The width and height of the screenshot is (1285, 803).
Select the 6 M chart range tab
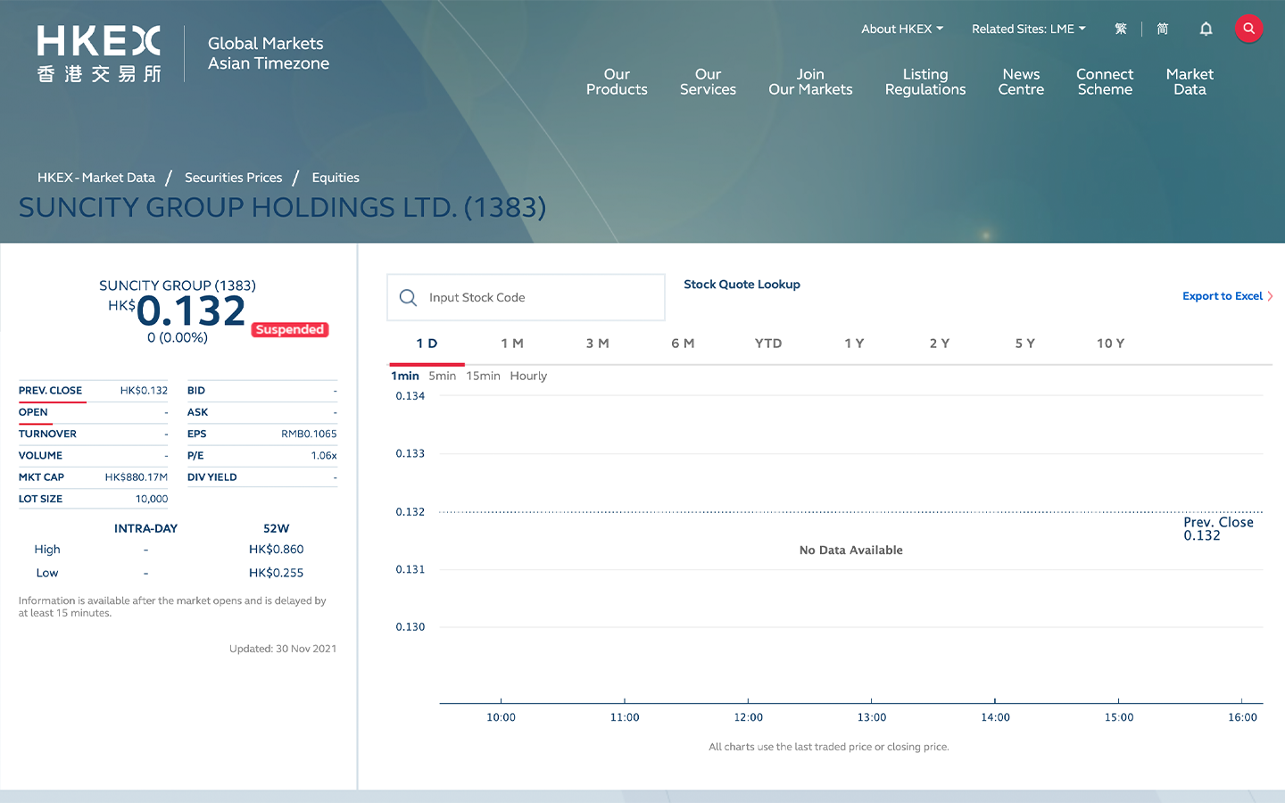coord(683,344)
